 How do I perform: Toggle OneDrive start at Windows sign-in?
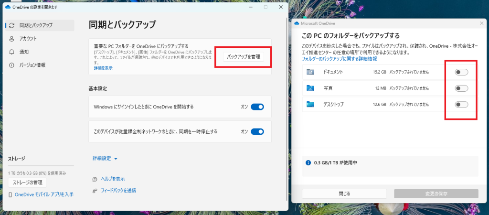257,107
